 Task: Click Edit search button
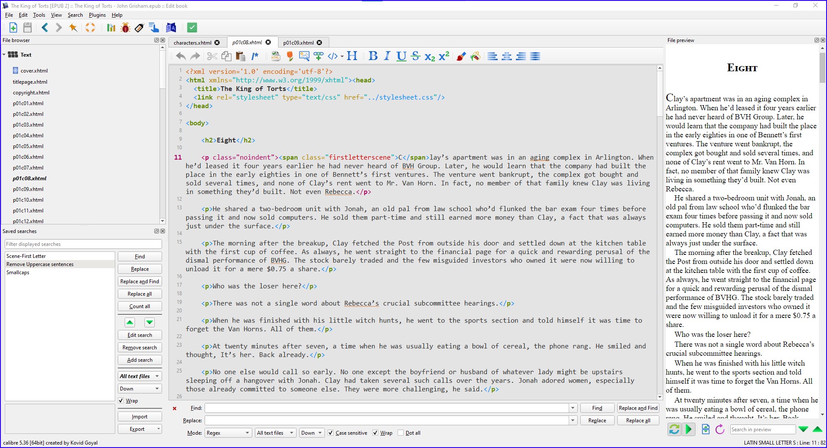point(140,335)
